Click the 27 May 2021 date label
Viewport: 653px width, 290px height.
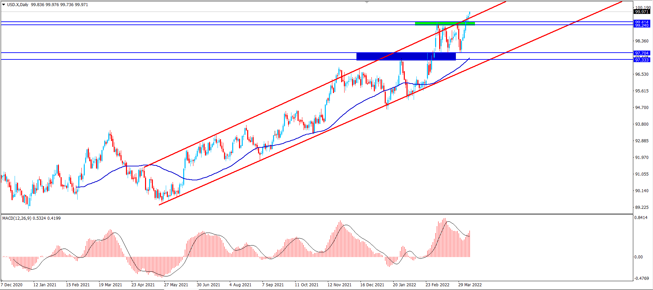176,285
